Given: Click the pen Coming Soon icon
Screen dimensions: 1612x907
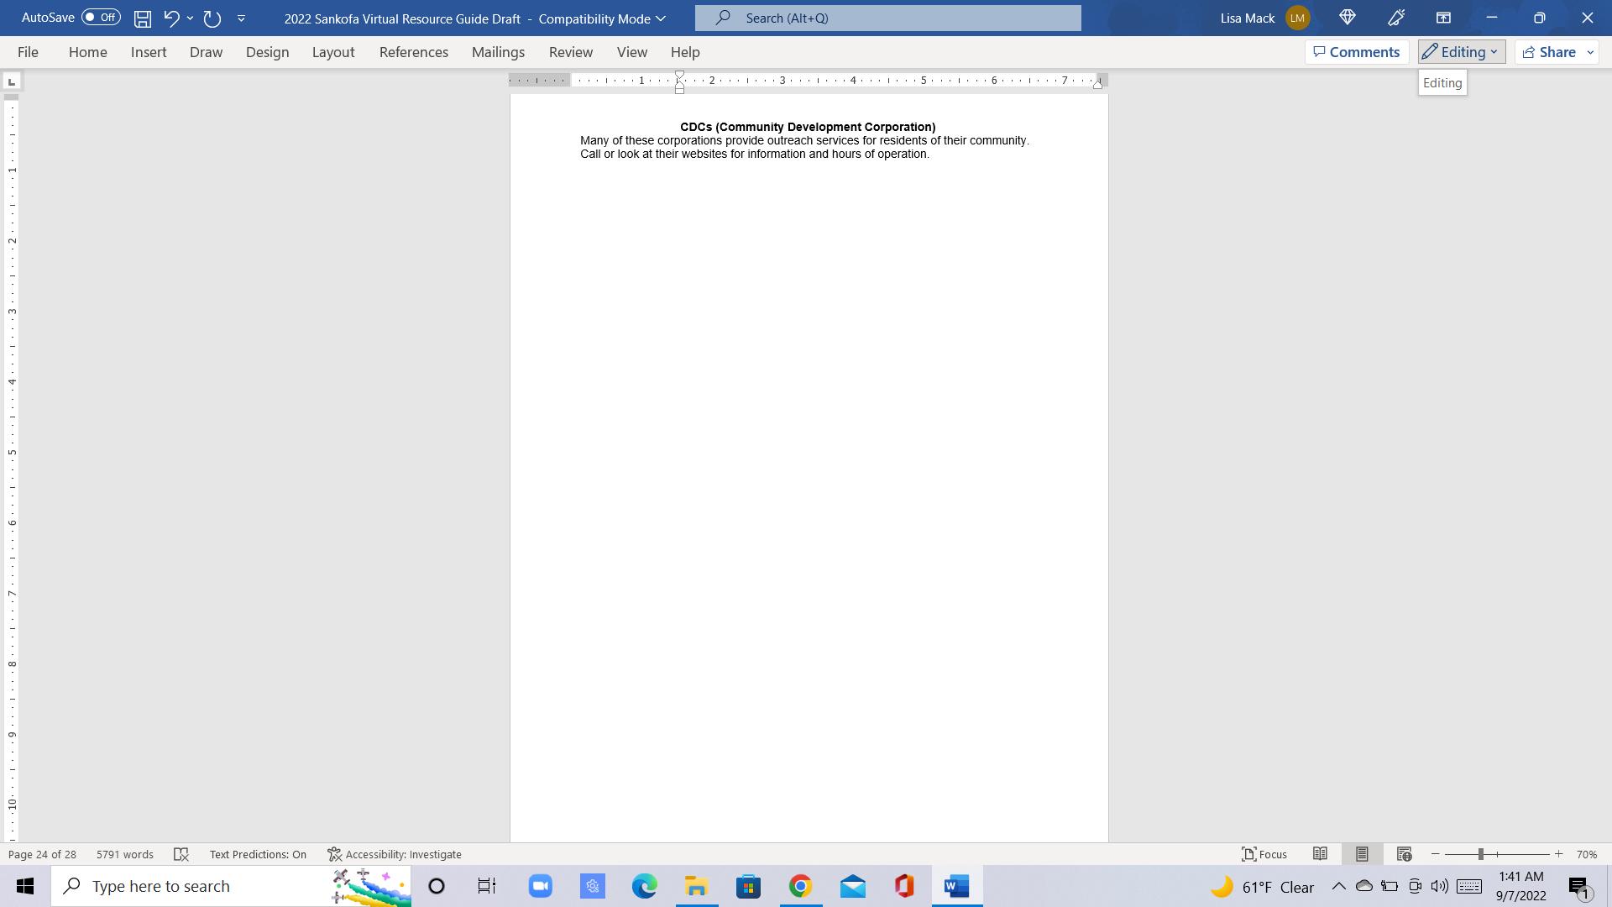Looking at the screenshot, I should (1396, 18).
